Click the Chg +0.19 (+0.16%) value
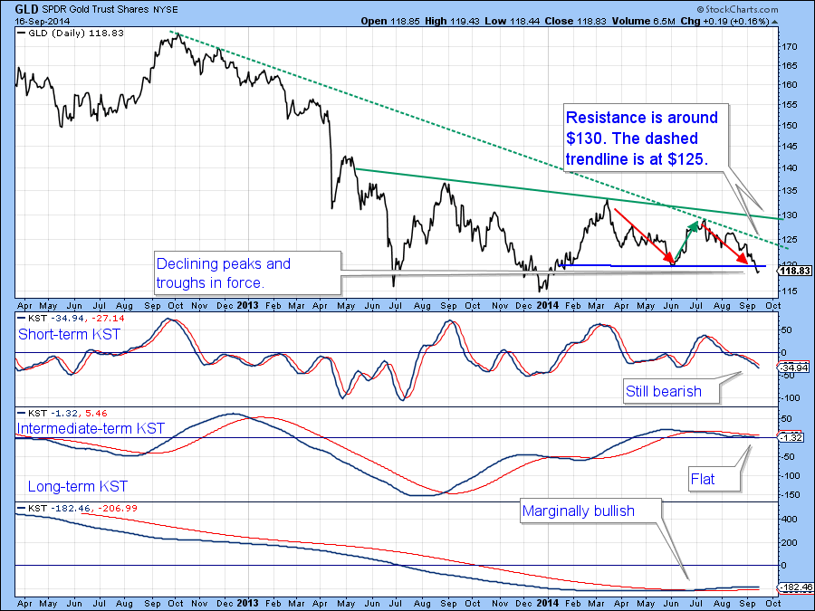Image resolution: width=815 pixels, height=611 pixels. coord(724,22)
